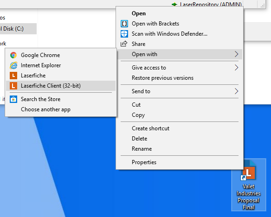This screenshot has height=217, width=271.
Task: Choose Copy from the context menu
Action: 180,115
